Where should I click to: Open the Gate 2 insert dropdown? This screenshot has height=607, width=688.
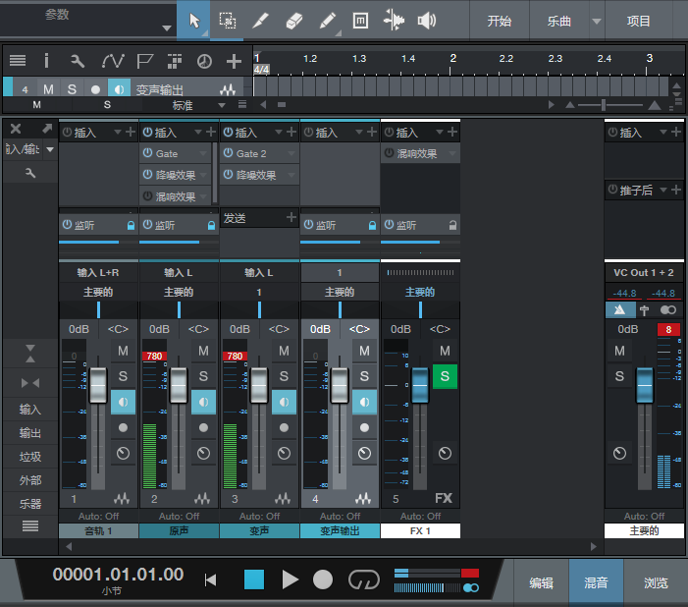[290, 154]
